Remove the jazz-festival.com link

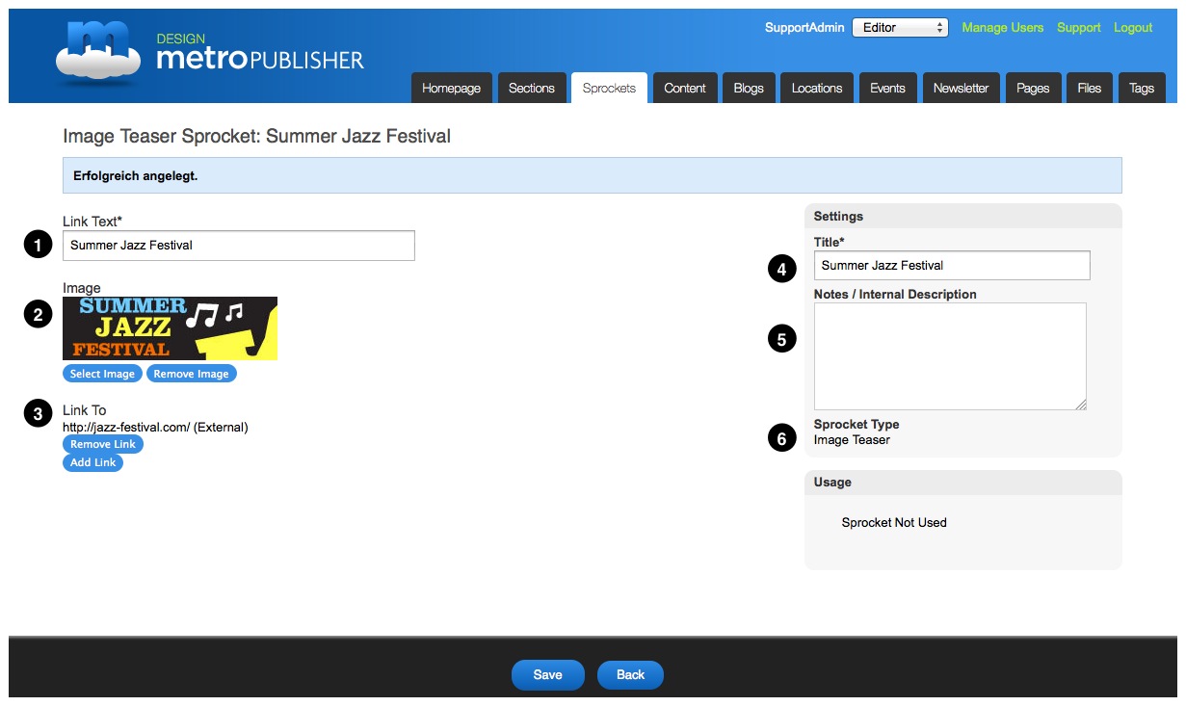click(103, 444)
